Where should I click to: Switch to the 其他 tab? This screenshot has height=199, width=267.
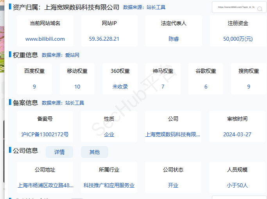click(x=95, y=152)
